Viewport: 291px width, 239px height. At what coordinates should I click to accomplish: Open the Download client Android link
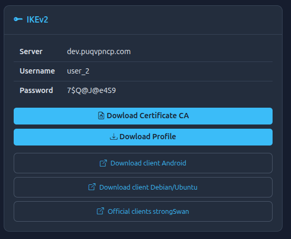143,163
